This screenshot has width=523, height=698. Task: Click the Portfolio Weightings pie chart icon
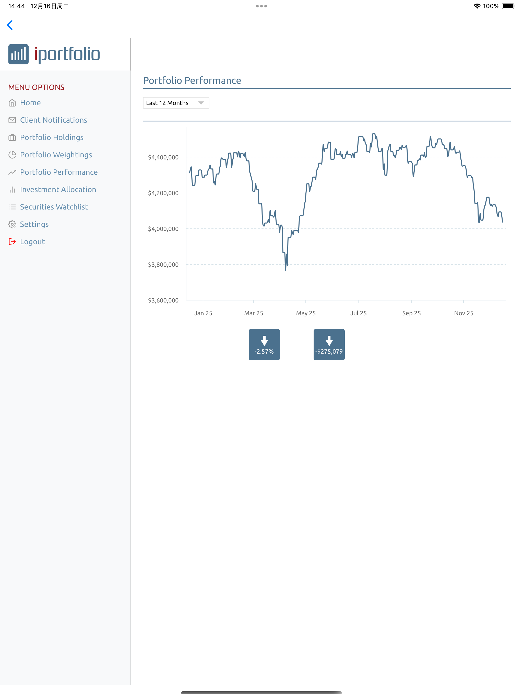point(12,155)
